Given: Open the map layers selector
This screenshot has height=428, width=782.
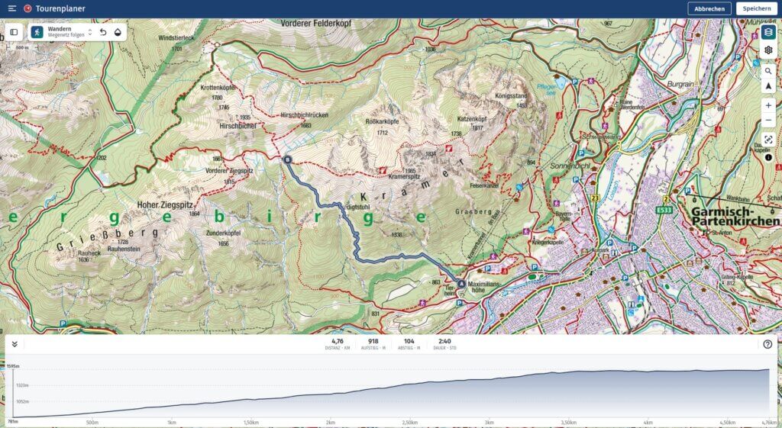Looking at the screenshot, I should (x=768, y=32).
